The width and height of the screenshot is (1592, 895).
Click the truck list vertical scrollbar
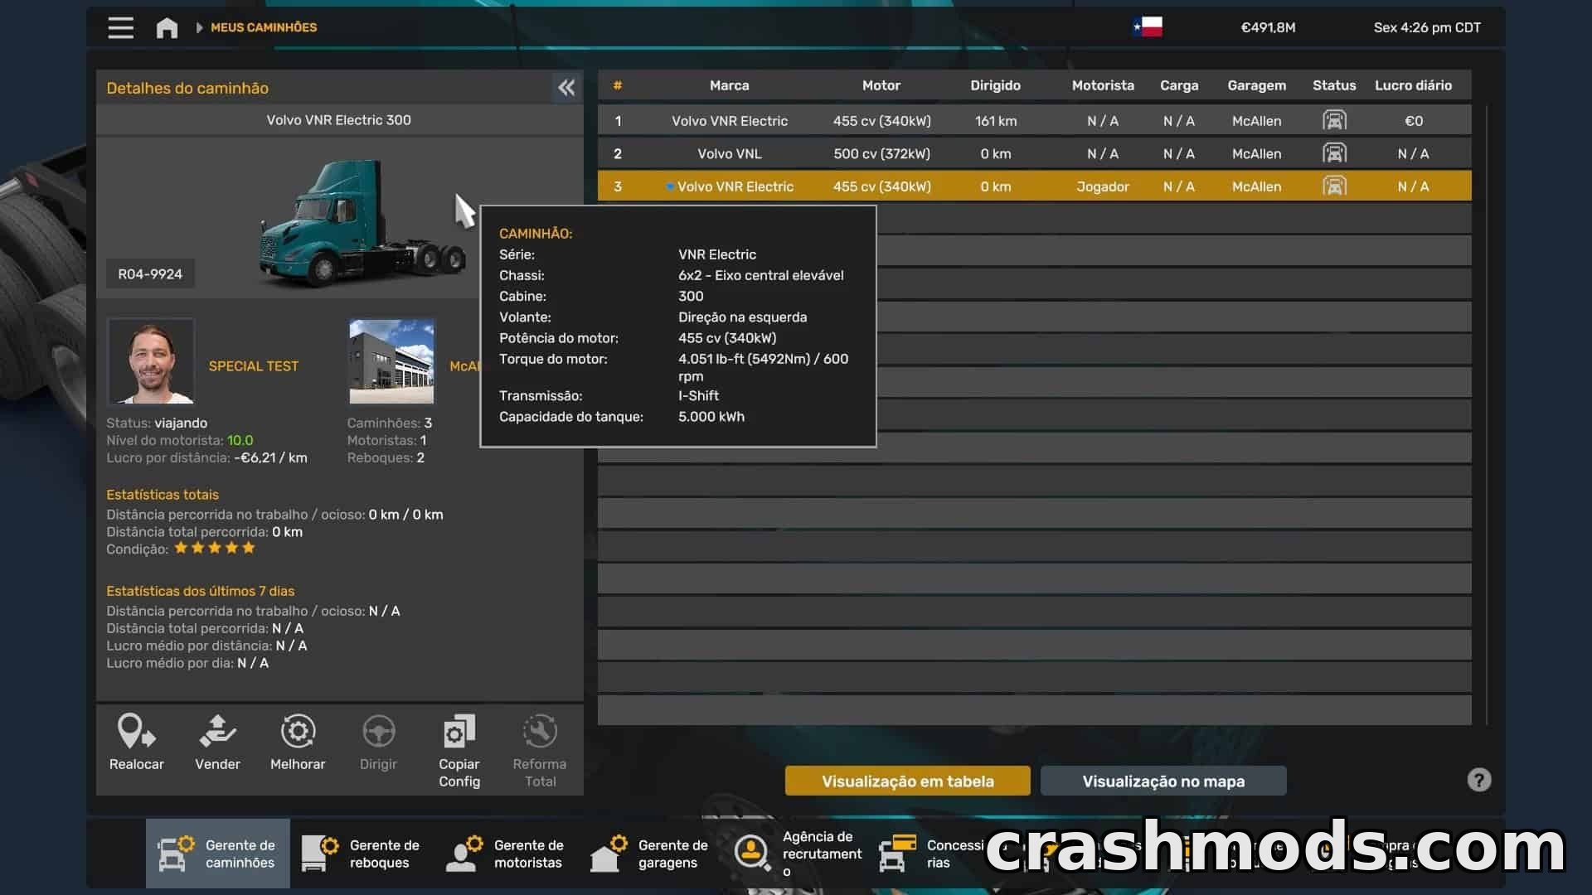pos(1487,414)
